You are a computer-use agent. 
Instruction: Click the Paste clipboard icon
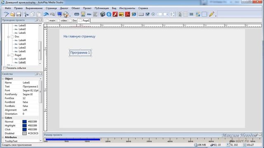point(38,14)
